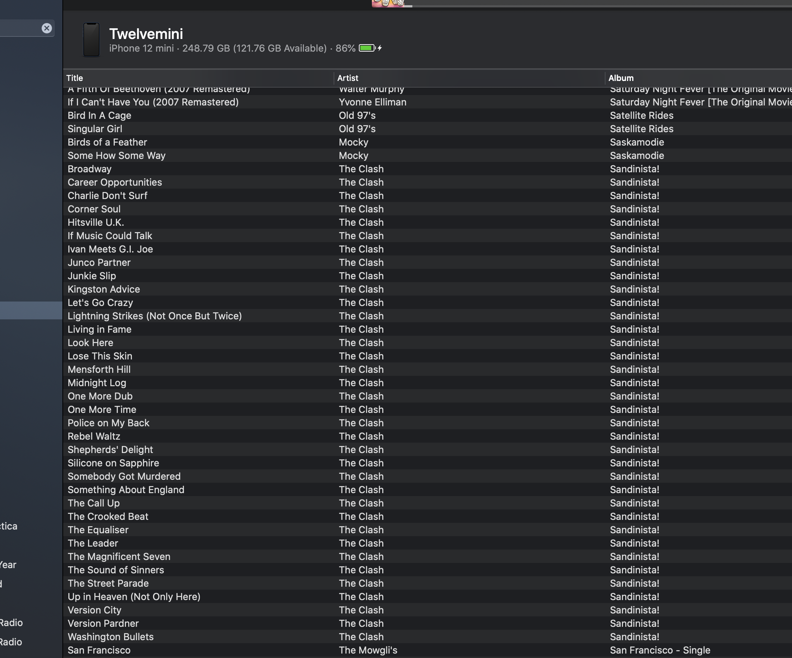Select the song Bird In A Cage
This screenshot has width=792, height=658.
(x=100, y=115)
